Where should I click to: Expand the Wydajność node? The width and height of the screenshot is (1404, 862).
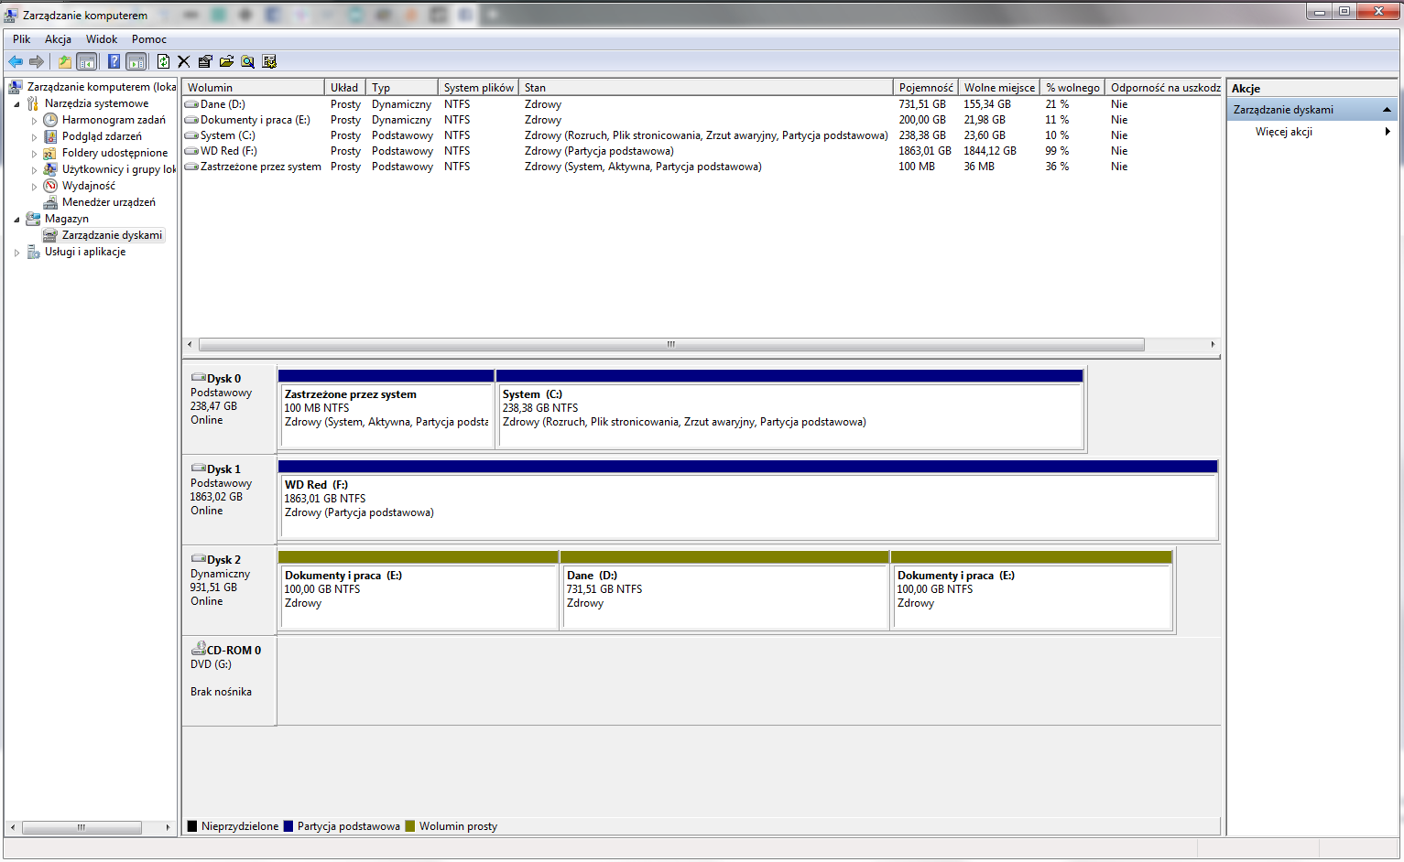click(35, 187)
